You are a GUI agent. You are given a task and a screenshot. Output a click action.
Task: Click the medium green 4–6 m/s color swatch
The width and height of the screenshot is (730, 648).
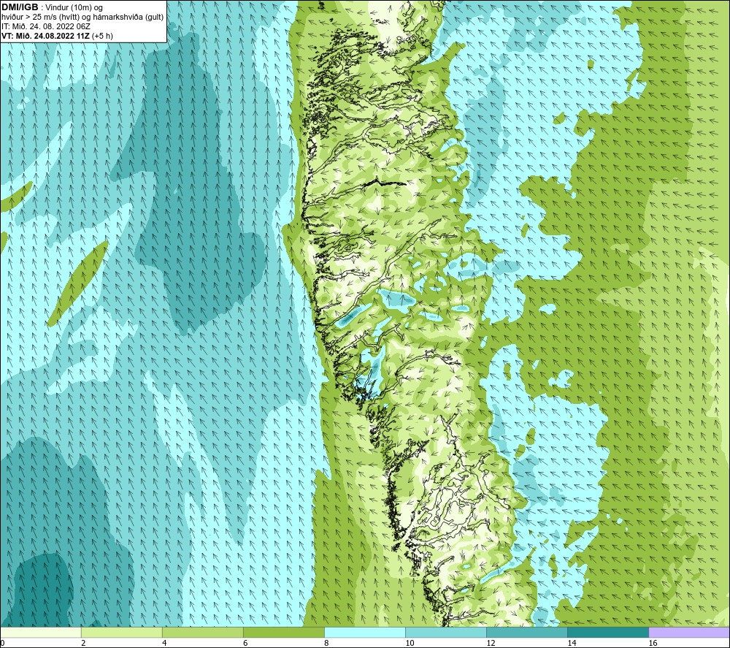202,632
